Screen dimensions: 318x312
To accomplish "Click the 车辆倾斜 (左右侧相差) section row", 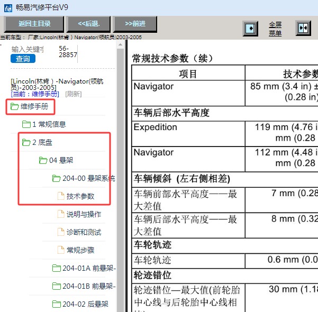I will coord(225,179).
